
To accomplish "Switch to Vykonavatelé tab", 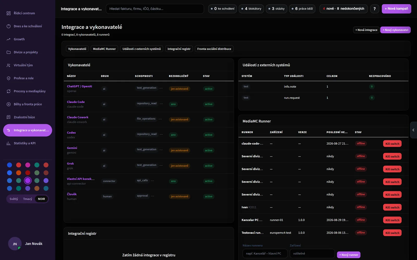I will click(77, 49).
